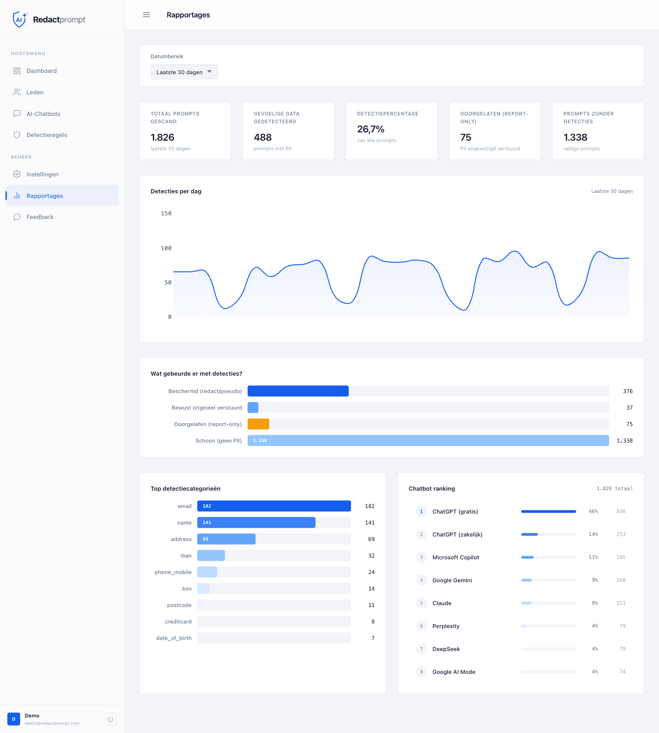Click the address category bar
Viewport: 659px width, 733px height.
[x=227, y=539]
